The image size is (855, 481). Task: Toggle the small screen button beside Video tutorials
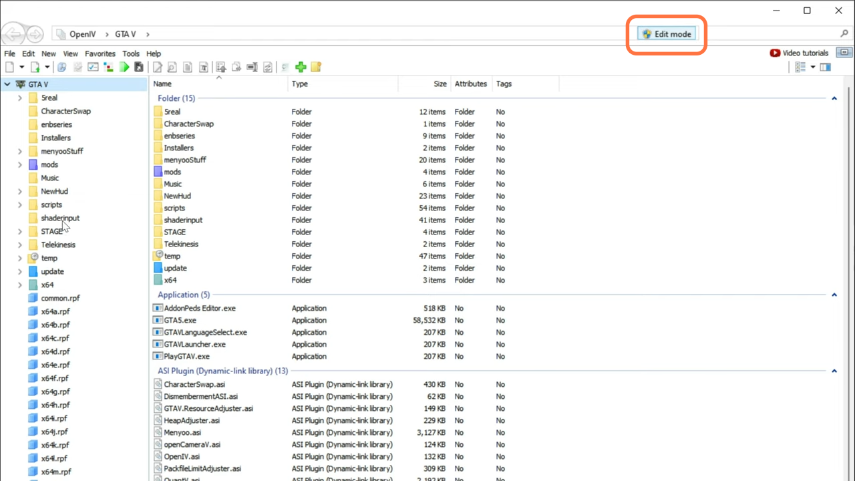coord(844,53)
